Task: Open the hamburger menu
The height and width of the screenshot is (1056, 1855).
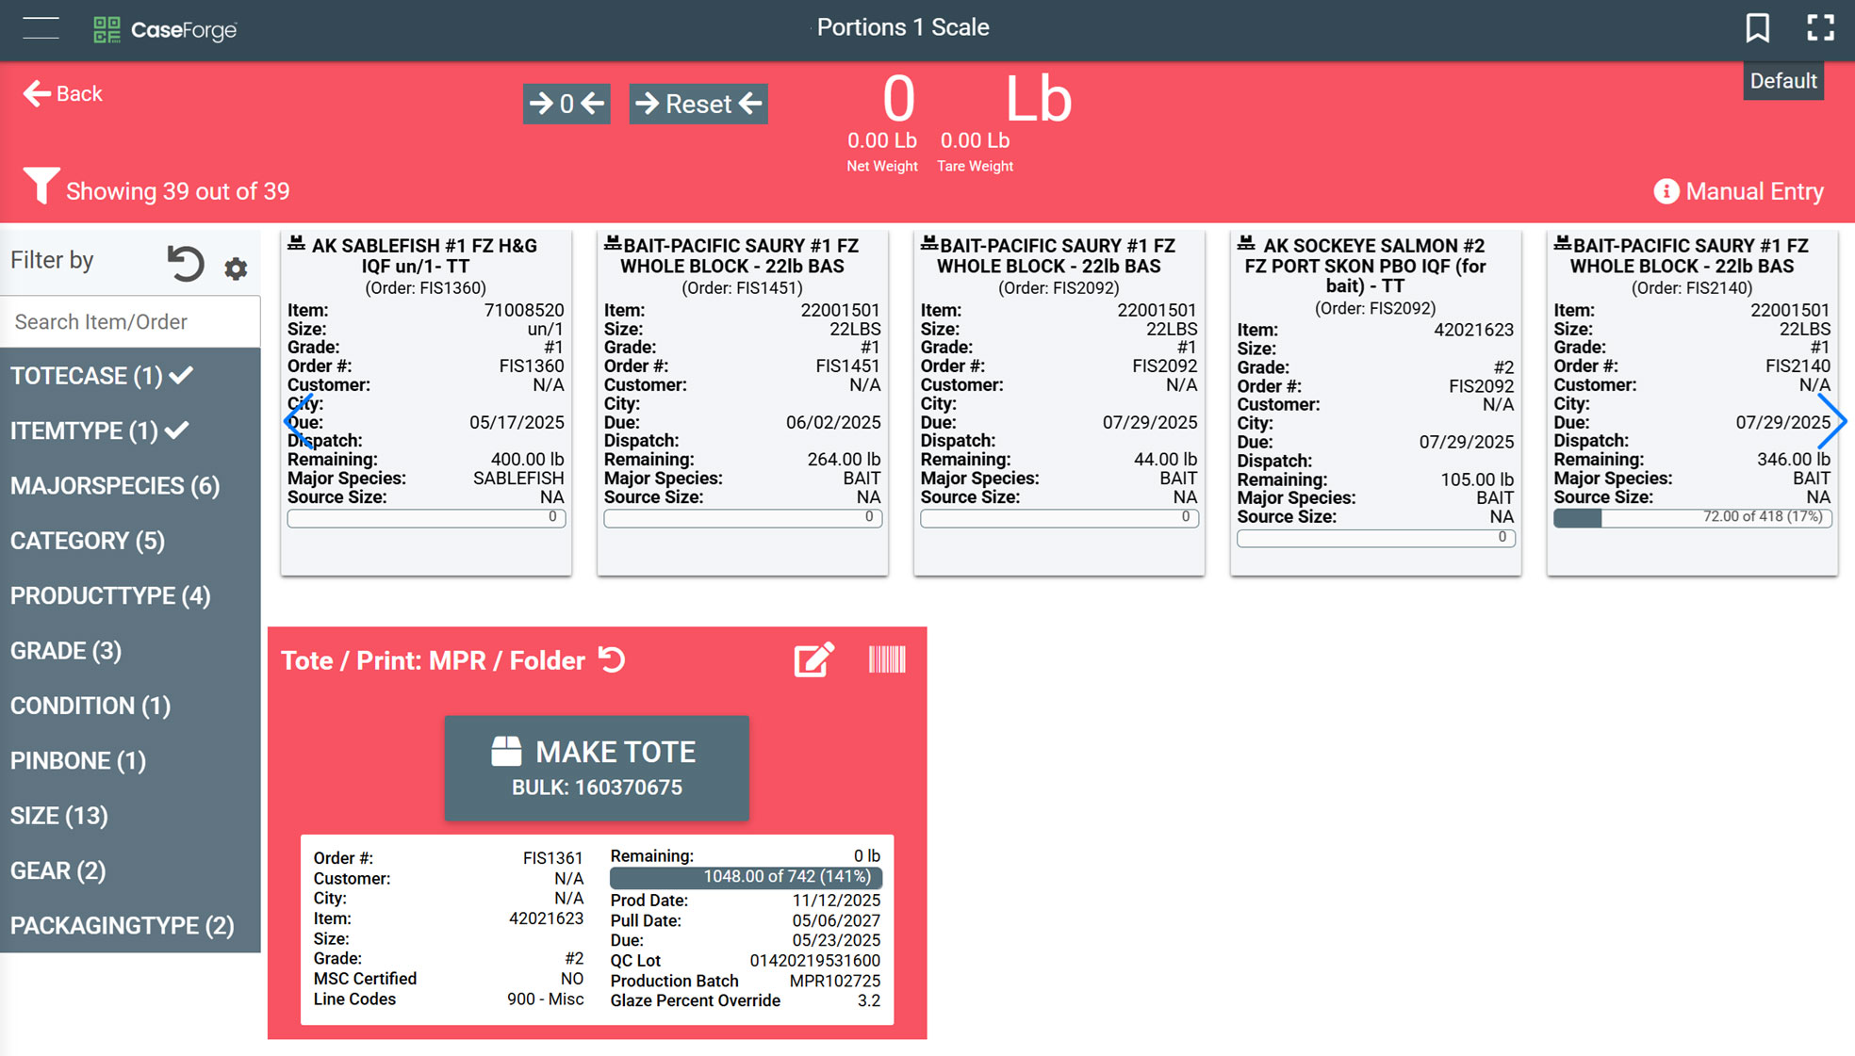Action: pyautogui.click(x=41, y=28)
